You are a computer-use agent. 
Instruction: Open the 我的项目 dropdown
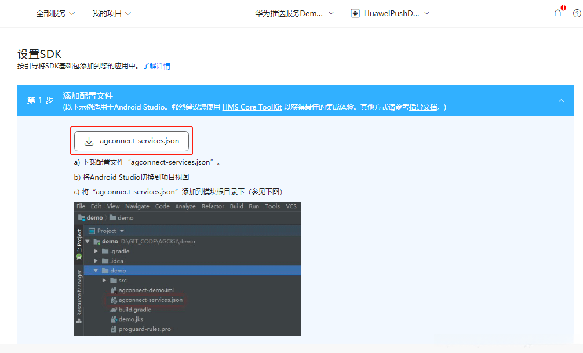tap(111, 13)
